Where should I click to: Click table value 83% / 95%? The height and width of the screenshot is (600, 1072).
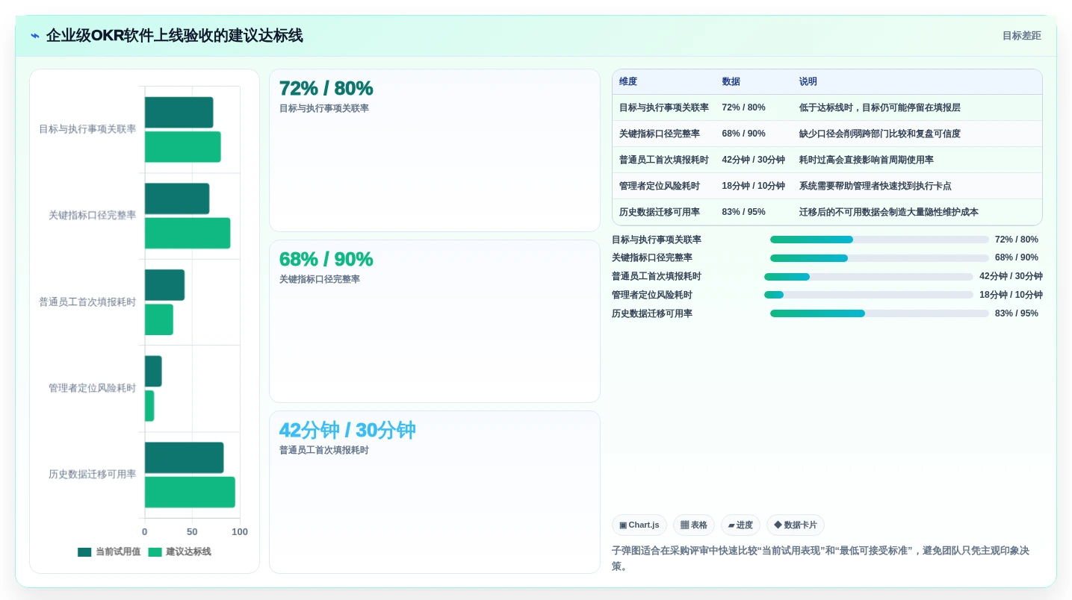[743, 212]
